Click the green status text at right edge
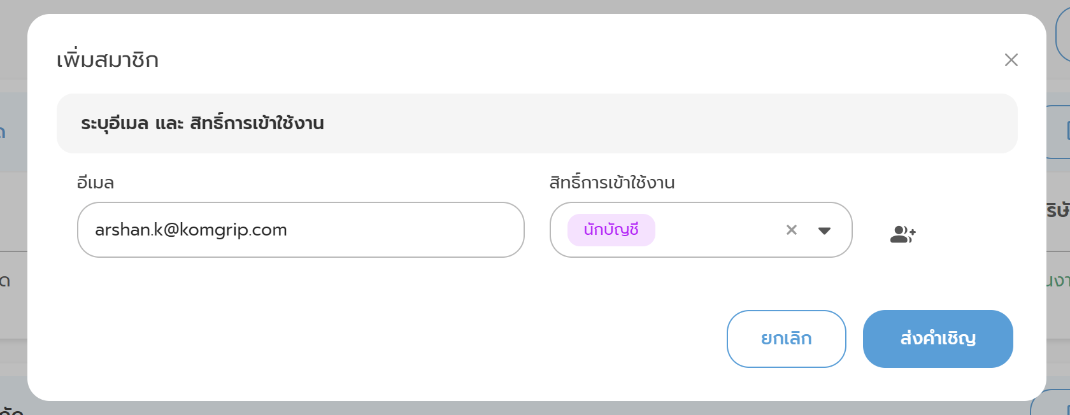This screenshot has width=1070, height=415. pyautogui.click(x=1059, y=280)
